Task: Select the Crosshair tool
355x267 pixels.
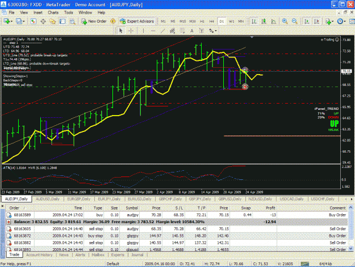Action: [131, 31]
